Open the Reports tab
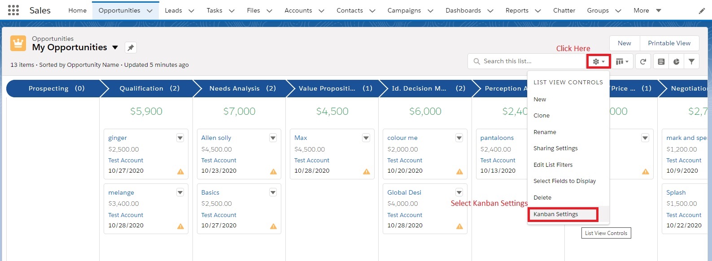This screenshot has width=712, height=261. 517,10
